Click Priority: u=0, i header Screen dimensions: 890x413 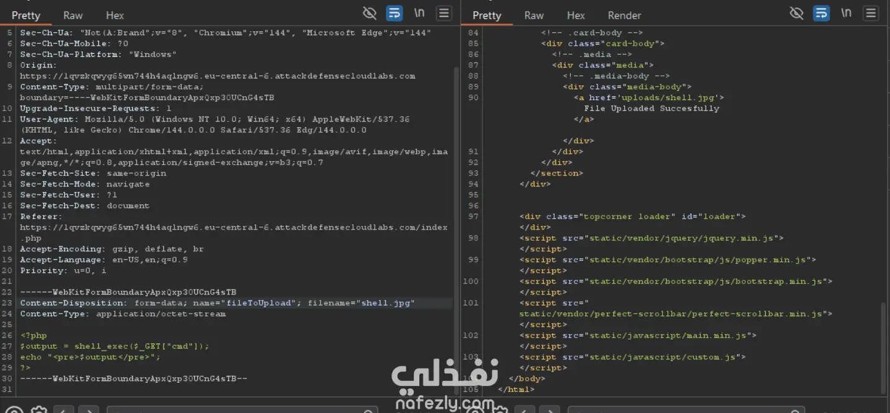63,270
